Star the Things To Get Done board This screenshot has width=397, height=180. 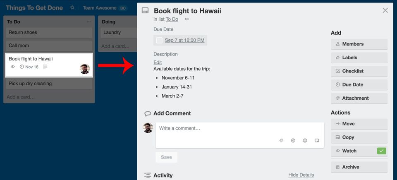72,8
